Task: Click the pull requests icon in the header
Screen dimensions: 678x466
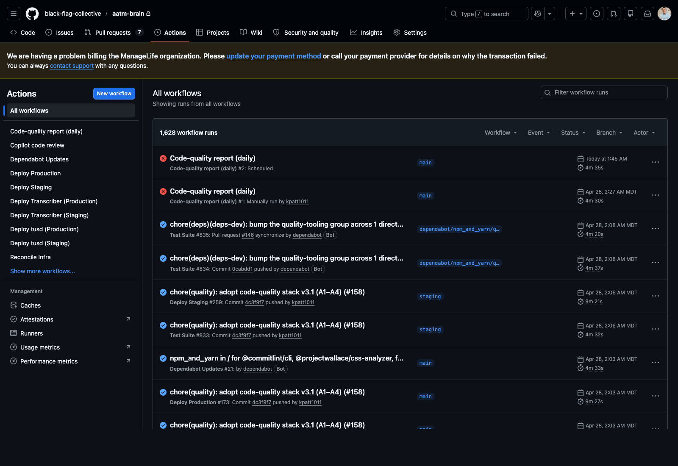Action: pos(613,13)
